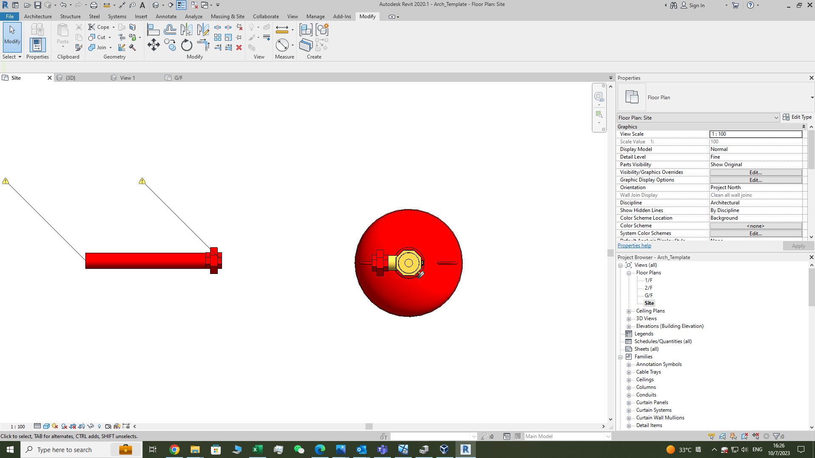Click the Delete tool in Modify panel
The height and width of the screenshot is (458, 815).
(239, 48)
